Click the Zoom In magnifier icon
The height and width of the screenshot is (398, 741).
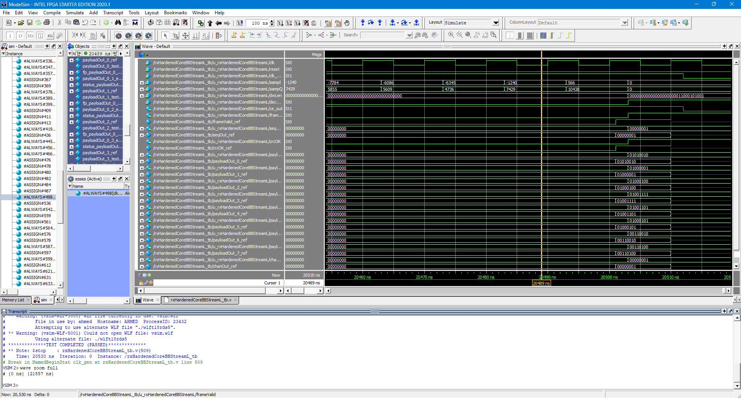click(451, 35)
